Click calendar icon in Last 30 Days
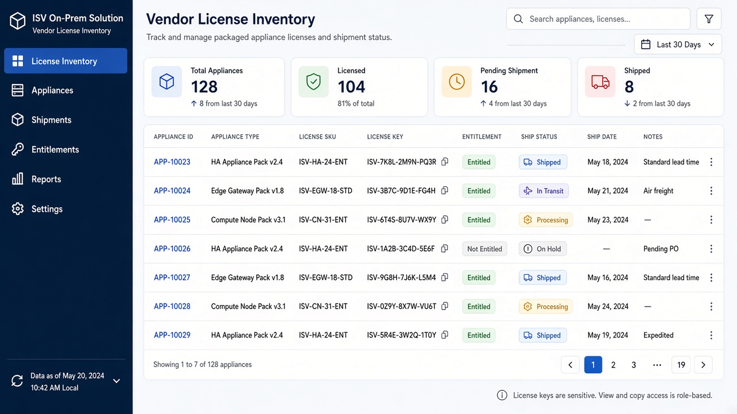The width and height of the screenshot is (737, 414). point(646,44)
